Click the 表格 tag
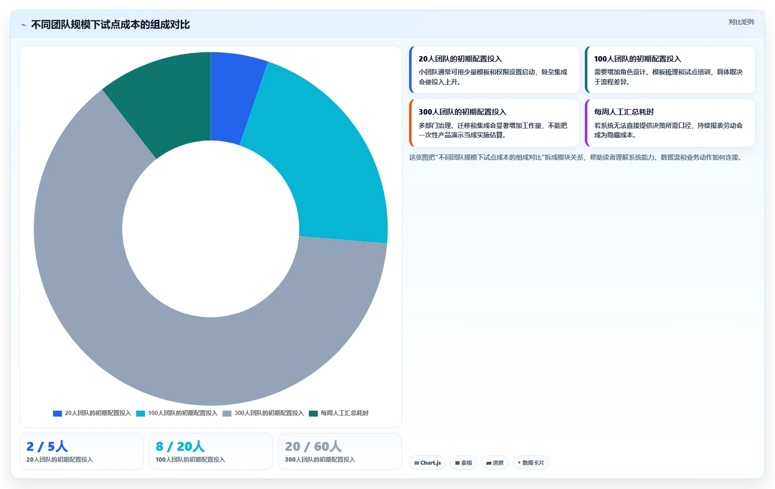 464,463
